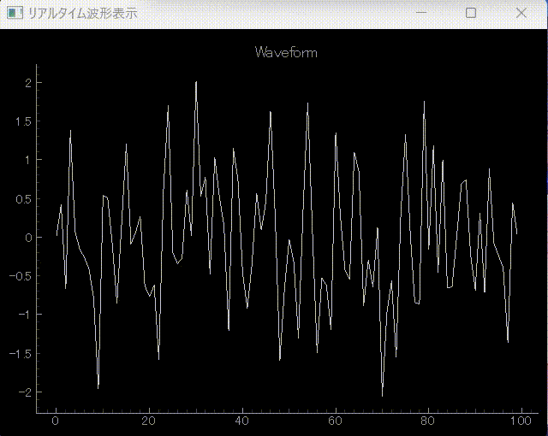This screenshot has width=548, height=436.
Task: Click the Waveform plot title
Action: tap(286, 53)
